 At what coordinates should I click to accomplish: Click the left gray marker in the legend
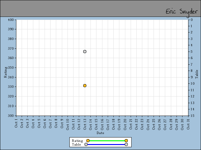point(86,144)
